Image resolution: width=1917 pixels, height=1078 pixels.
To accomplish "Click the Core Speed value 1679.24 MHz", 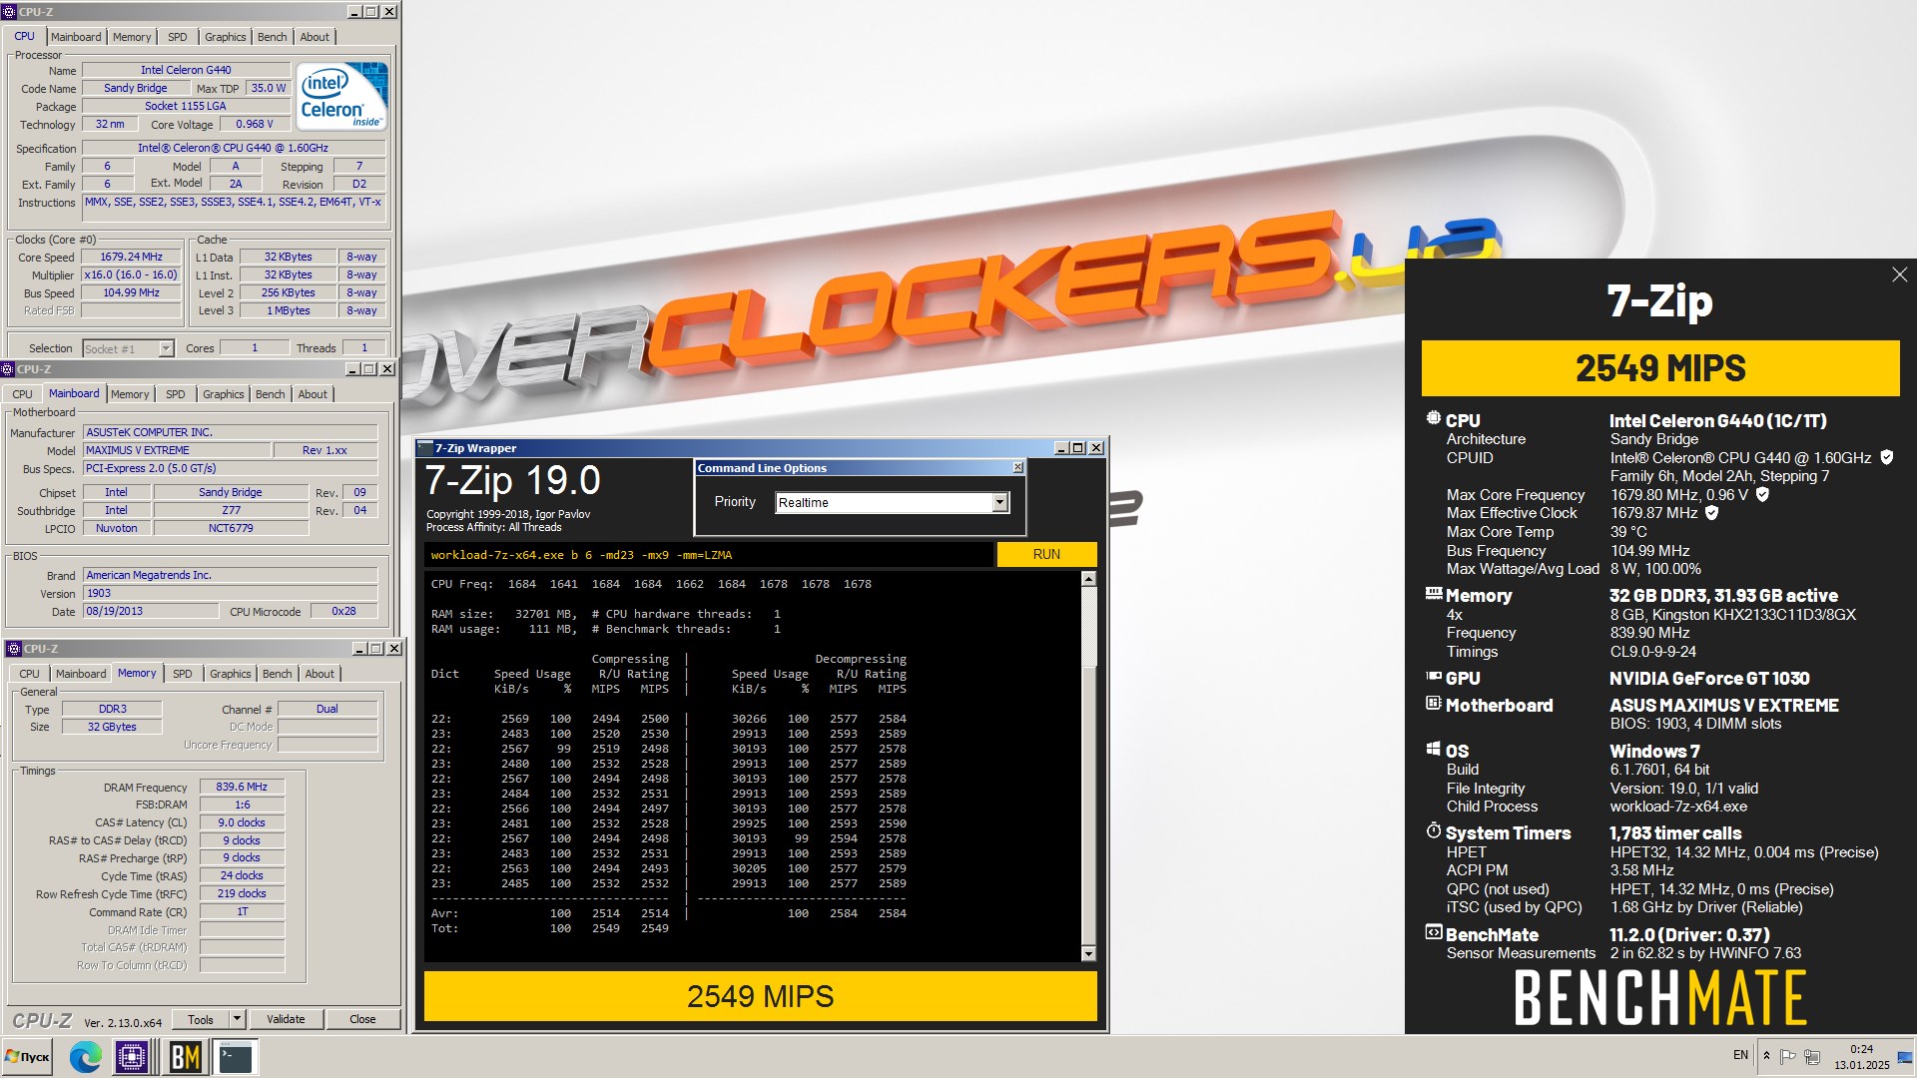I will 131,257.
